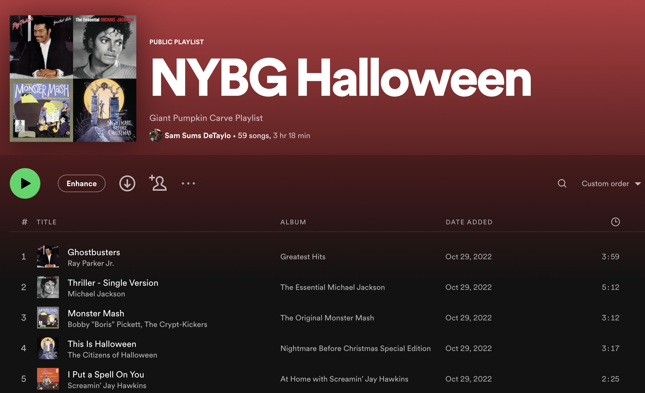
Task: Open the Michael Jackson artist link
Action: point(96,294)
